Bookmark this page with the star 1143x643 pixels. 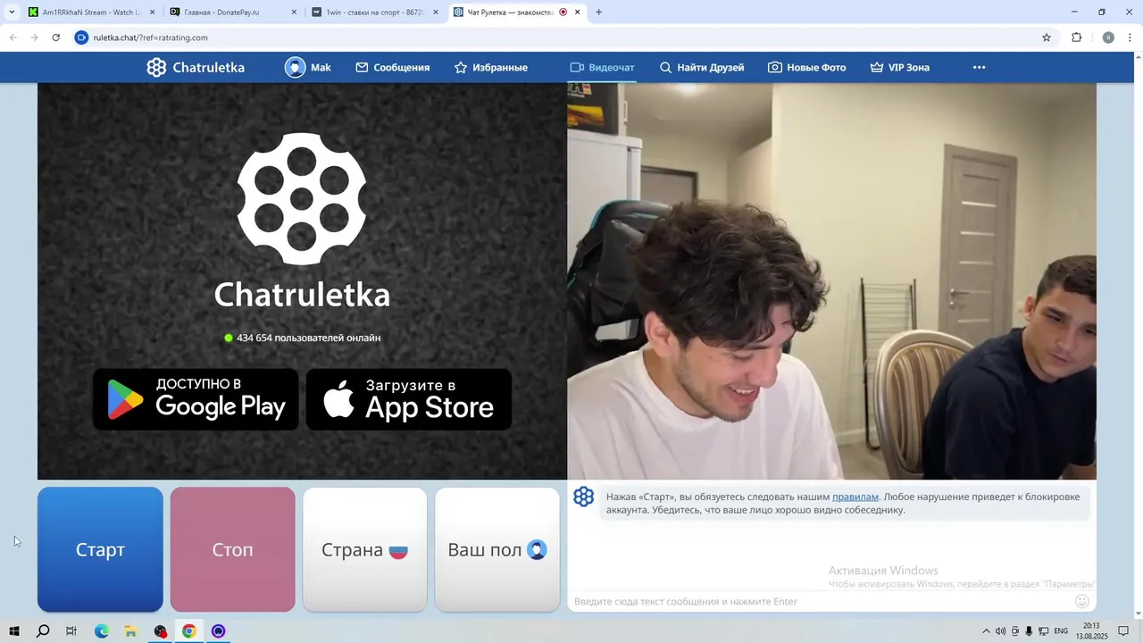(1047, 38)
